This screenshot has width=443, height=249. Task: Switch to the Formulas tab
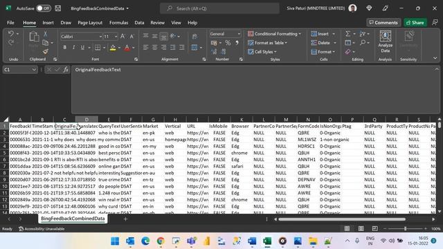point(118,23)
